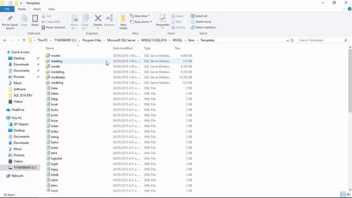Click the search magnifier icon
This screenshot has height=198, width=352.
pyautogui.click(x=345, y=40)
